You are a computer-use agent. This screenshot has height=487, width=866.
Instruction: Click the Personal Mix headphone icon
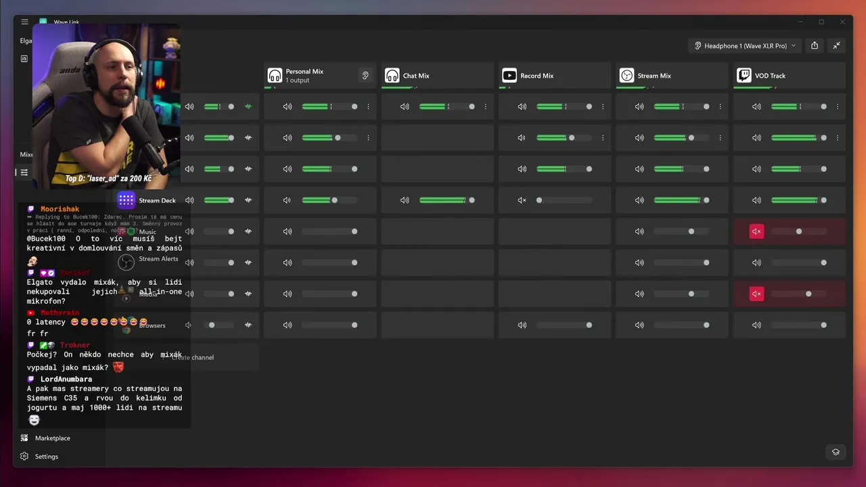point(275,75)
